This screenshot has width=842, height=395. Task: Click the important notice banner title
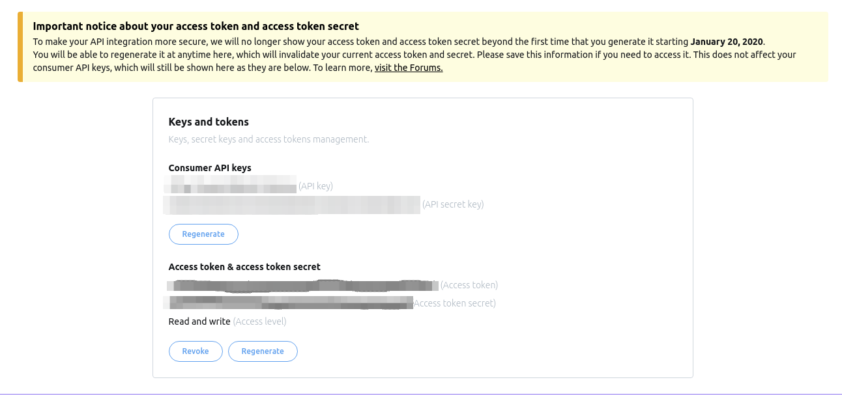[196, 26]
